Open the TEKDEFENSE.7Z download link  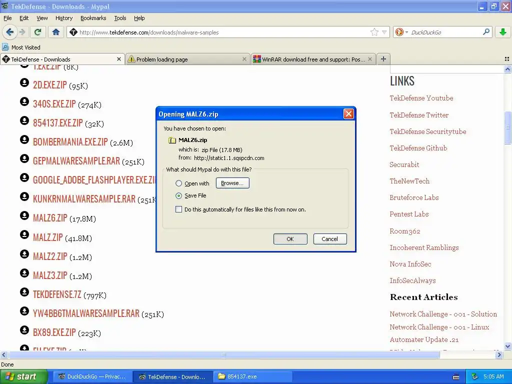click(57, 294)
